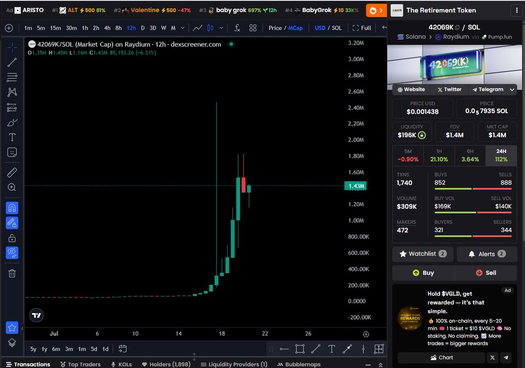Open the object tree layers icon
This screenshot has height=368, width=525.
[12, 343]
